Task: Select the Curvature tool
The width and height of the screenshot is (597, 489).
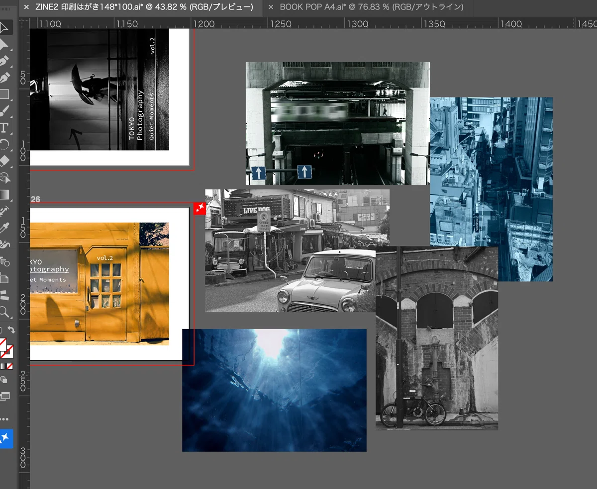Action: coord(4,78)
